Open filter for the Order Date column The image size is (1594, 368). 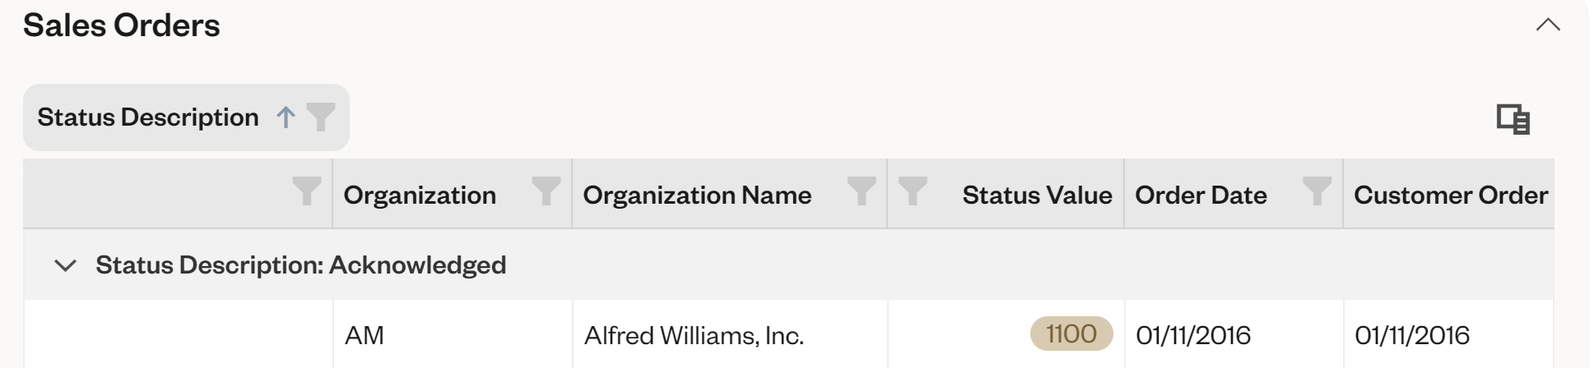pyautogui.click(x=1317, y=191)
